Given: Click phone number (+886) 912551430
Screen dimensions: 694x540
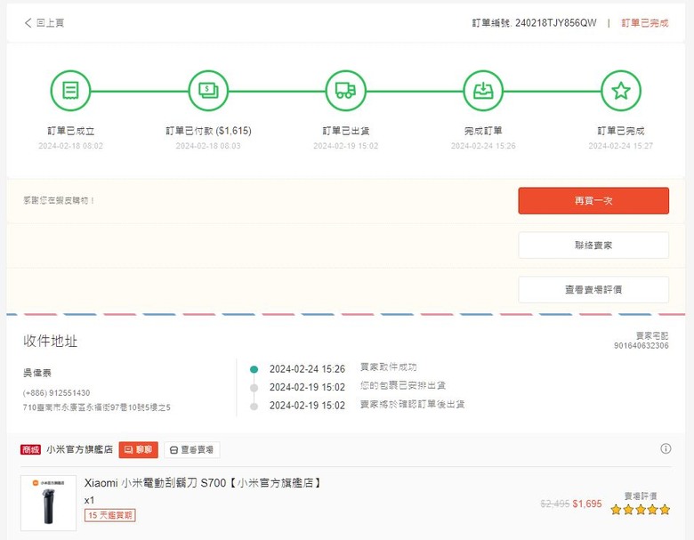Looking at the screenshot, I should pyautogui.click(x=56, y=393).
